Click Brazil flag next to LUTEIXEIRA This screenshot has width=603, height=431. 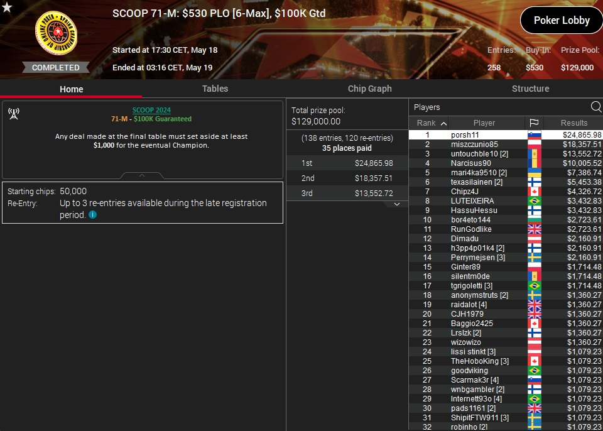[534, 201]
